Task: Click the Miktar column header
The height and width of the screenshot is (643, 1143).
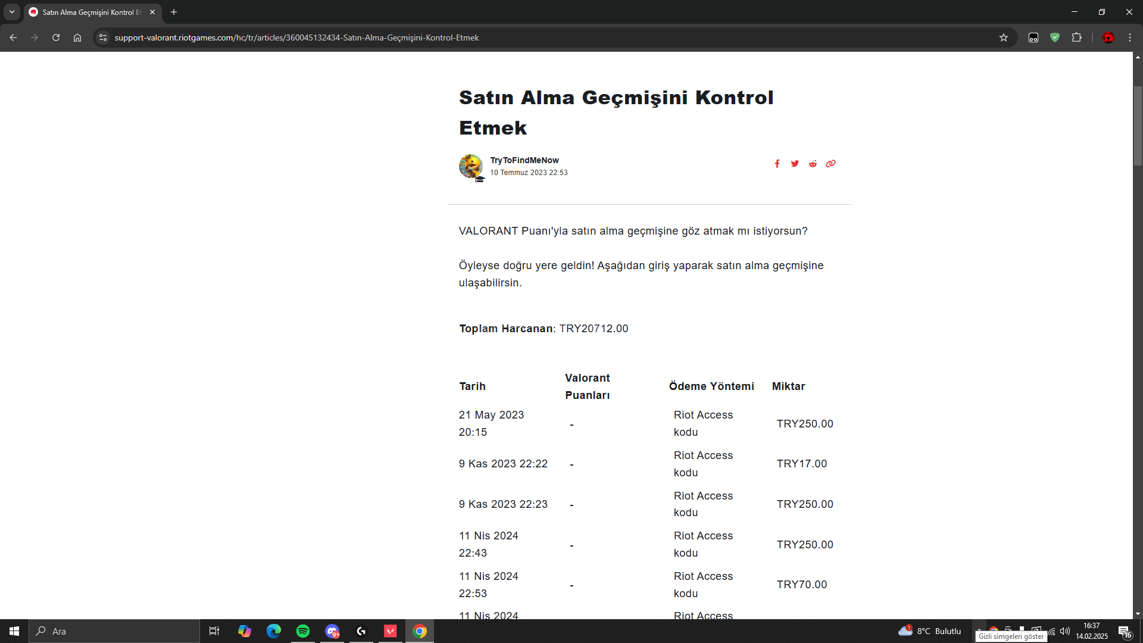Action: 788,386
